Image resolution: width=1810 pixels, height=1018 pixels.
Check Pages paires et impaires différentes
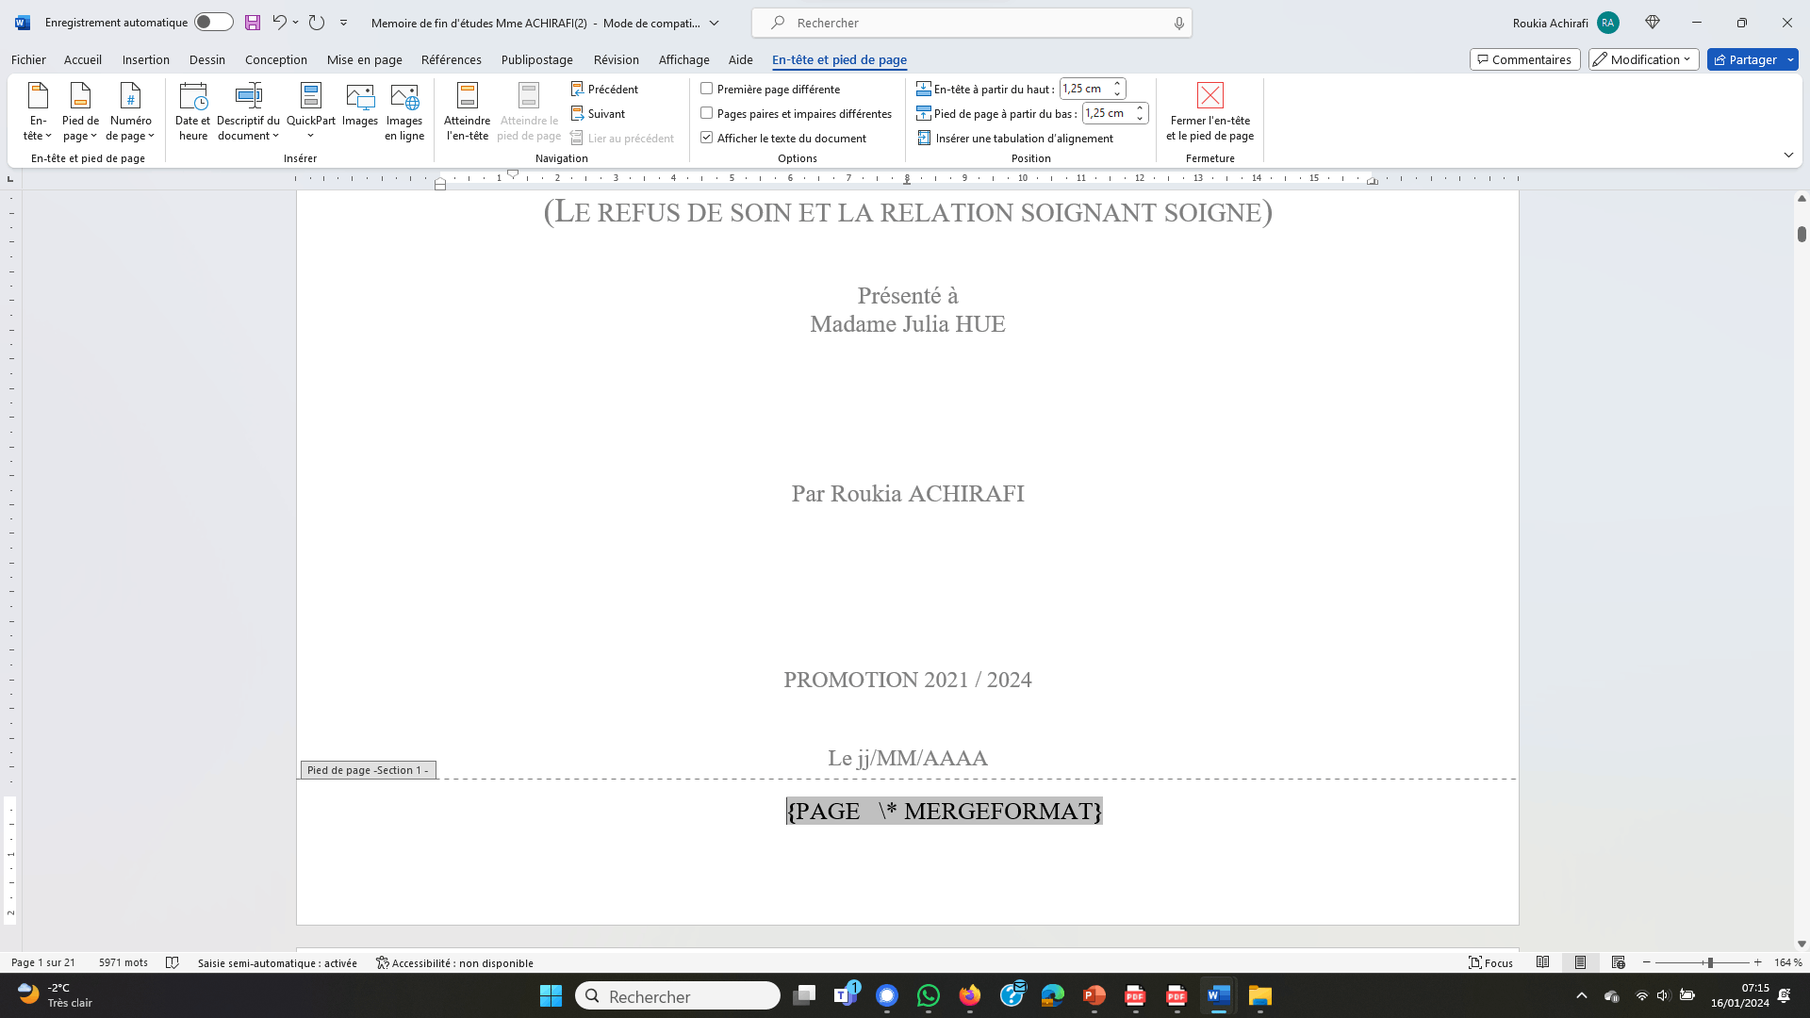tap(706, 113)
